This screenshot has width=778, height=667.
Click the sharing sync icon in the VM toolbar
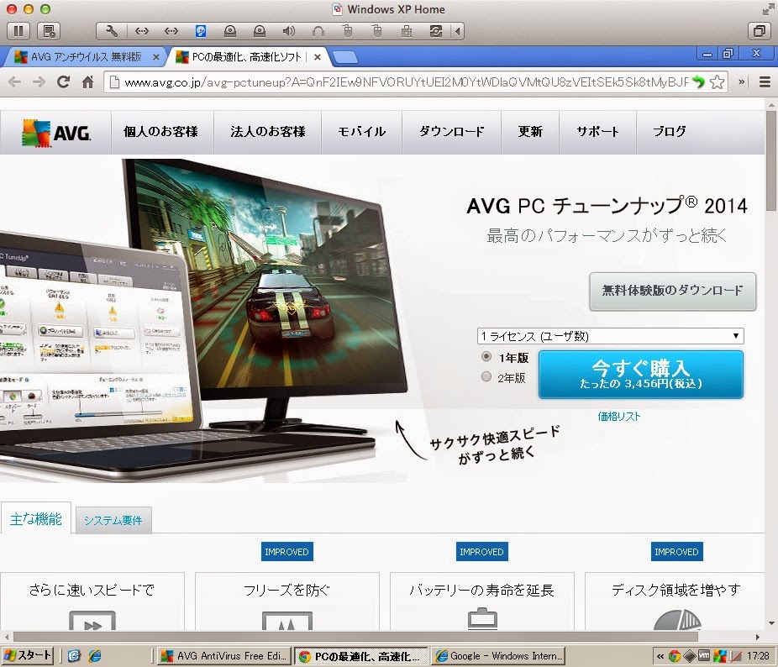[x=436, y=31]
